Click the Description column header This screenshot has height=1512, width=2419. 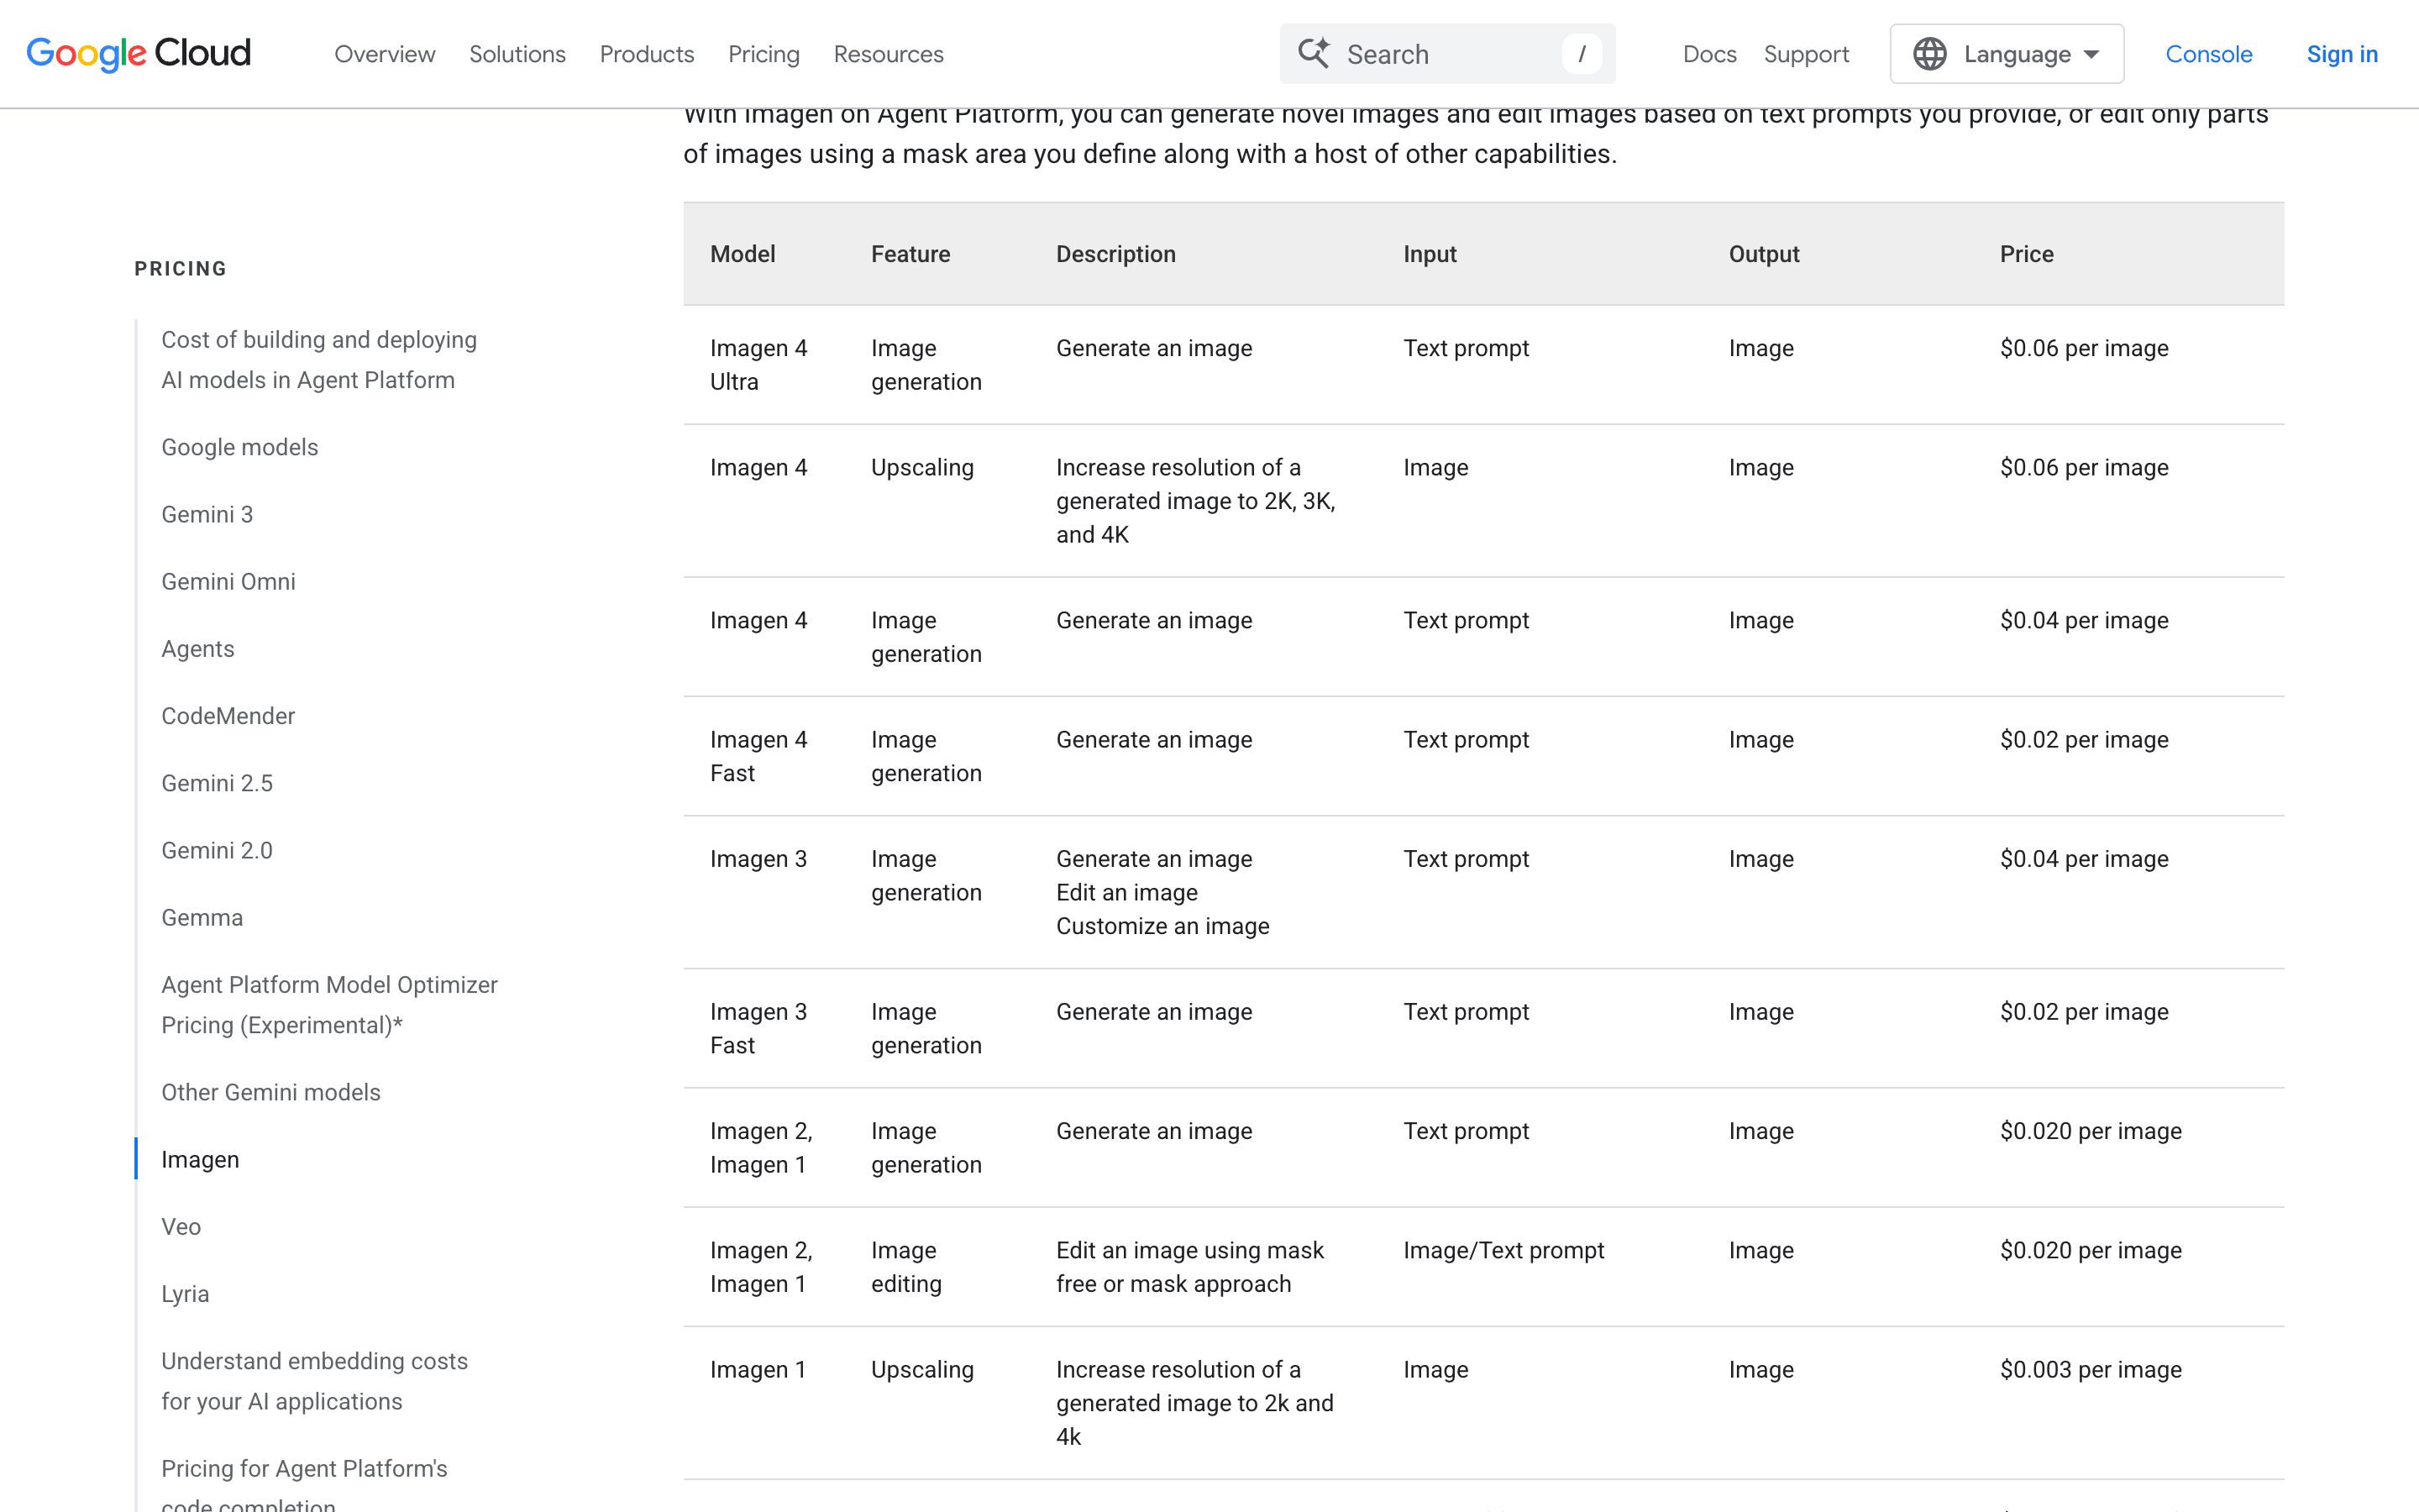coord(1115,254)
